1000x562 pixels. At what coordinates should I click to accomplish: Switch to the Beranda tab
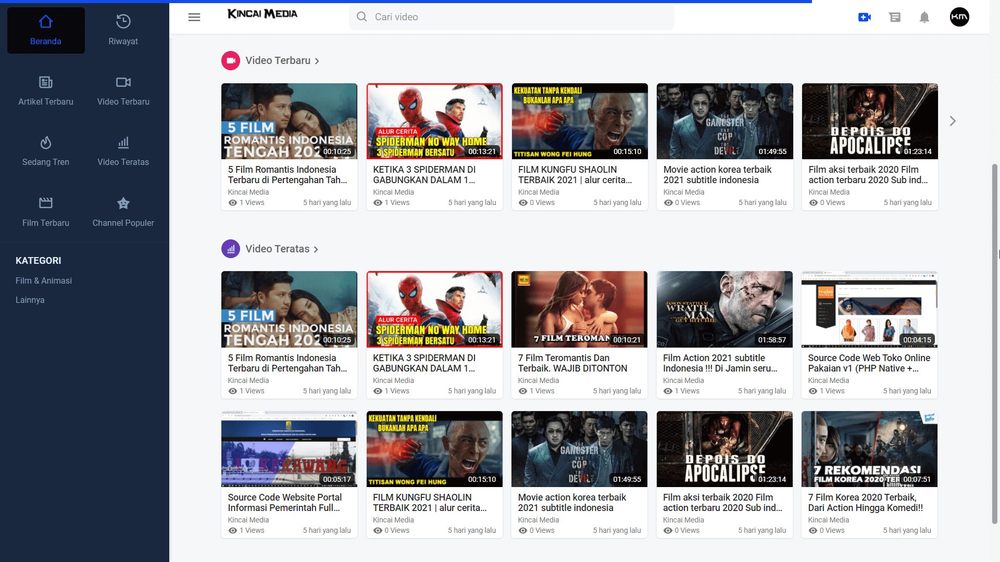pyautogui.click(x=46, y=30)
